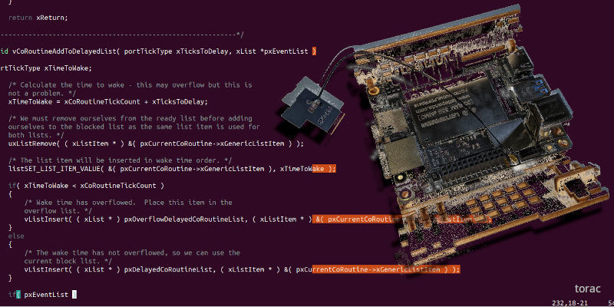The height and width of the screenshot is (307, 614).
Task: Click the cursor position "232,18-21"
Action: pyautogui.click(x=569, y=302)
